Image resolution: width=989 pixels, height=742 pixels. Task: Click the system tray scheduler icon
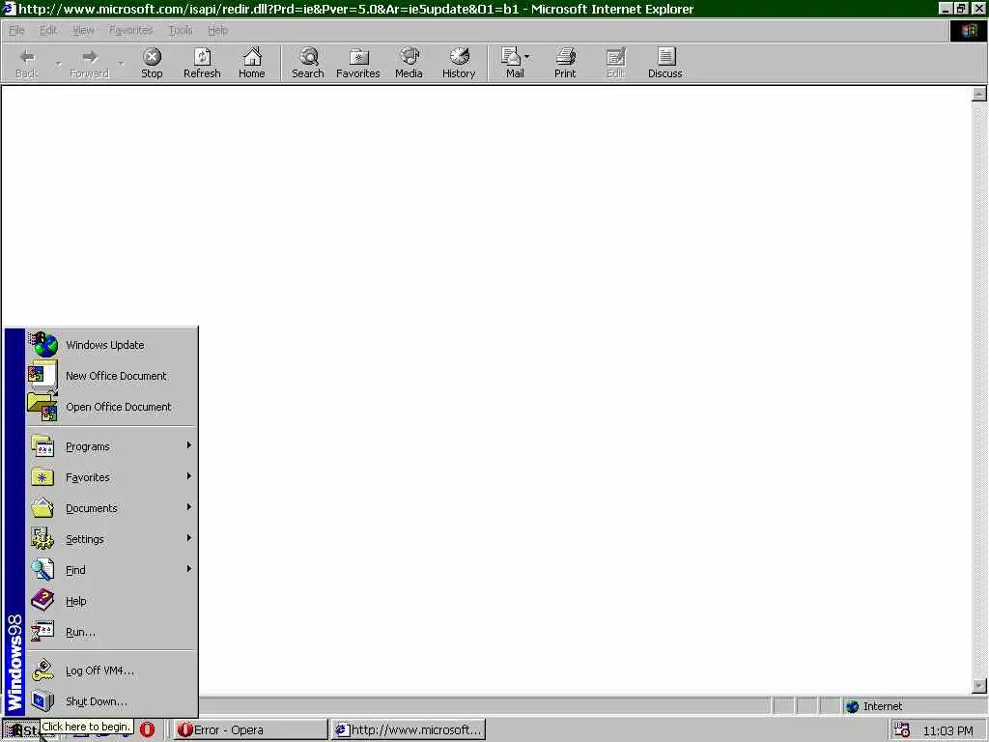pyautogui.click(x=902, y=730)
